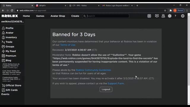Click the Roblox logo in navbar
The width and height of the screenshot is (190, 107).
10,16
